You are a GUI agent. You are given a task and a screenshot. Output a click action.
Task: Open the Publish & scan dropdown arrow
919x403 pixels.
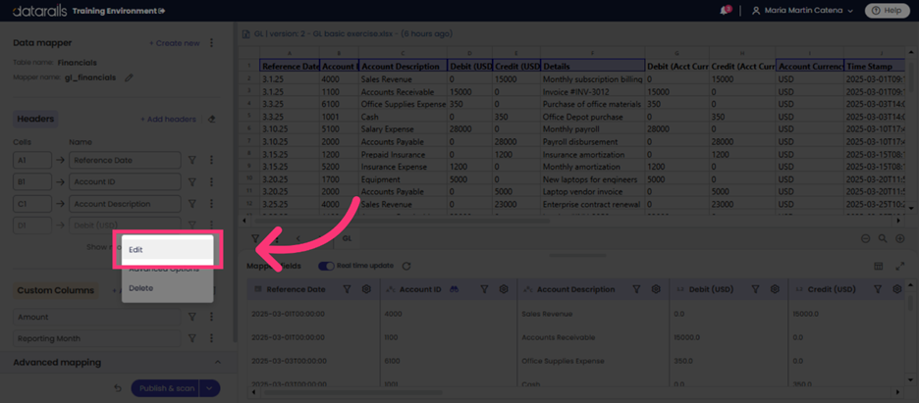(x=210, y=388)
